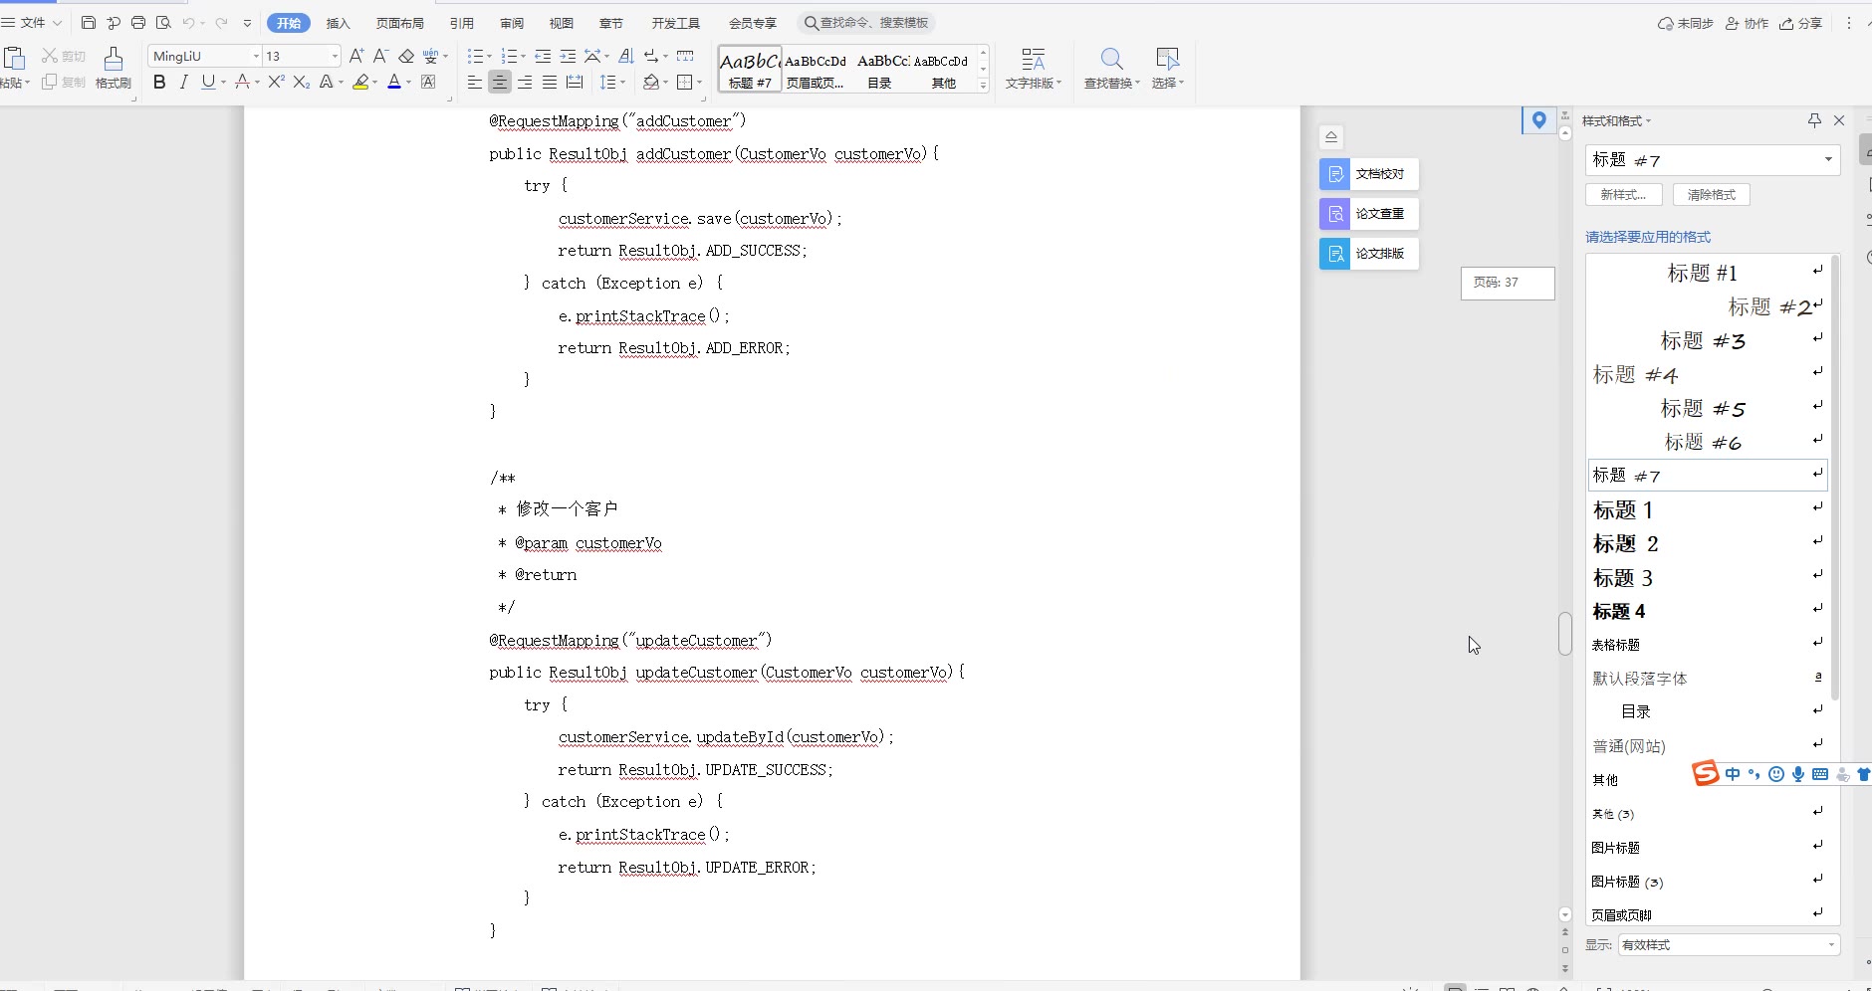Click the Increase Indent icon
The image size is (1872, 991).
pyautogui.click(x=568, y=56)
